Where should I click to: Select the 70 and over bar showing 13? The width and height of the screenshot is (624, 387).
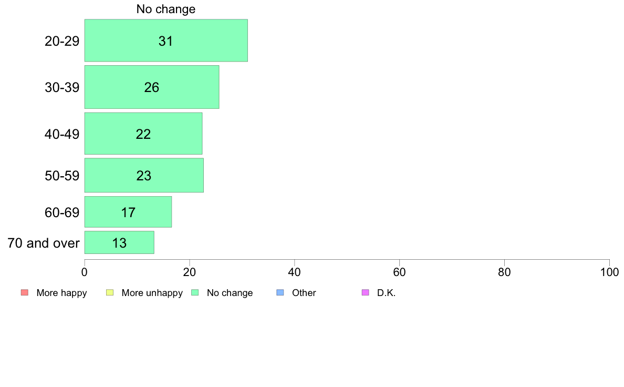click(119, 242)
